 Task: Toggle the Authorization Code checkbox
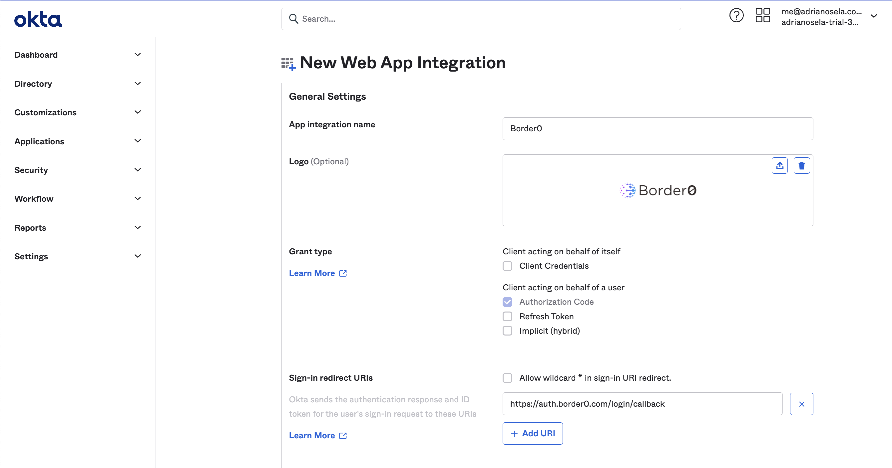click(x=507, y=302)
